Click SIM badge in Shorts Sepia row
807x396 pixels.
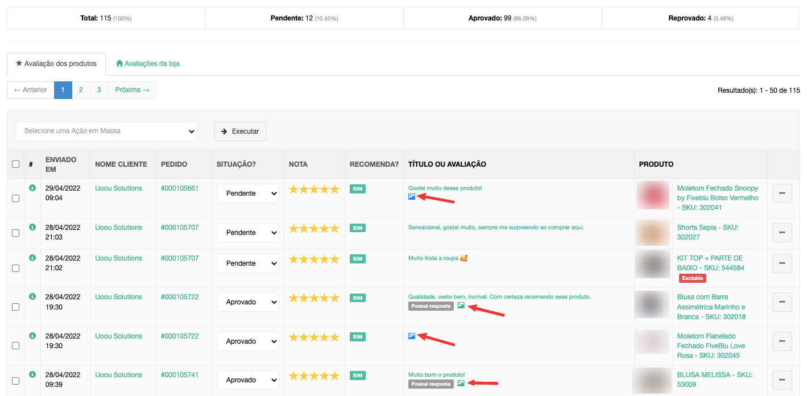[x=358, y=228]
